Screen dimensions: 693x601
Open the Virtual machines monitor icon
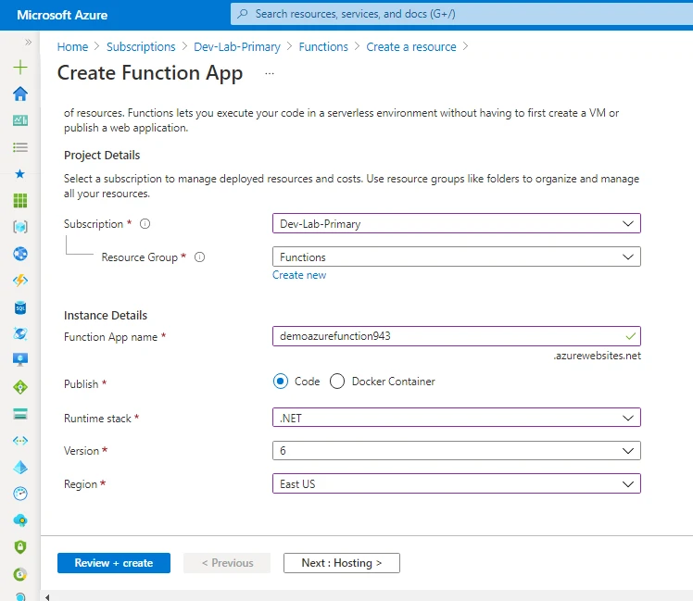point(20,359)
